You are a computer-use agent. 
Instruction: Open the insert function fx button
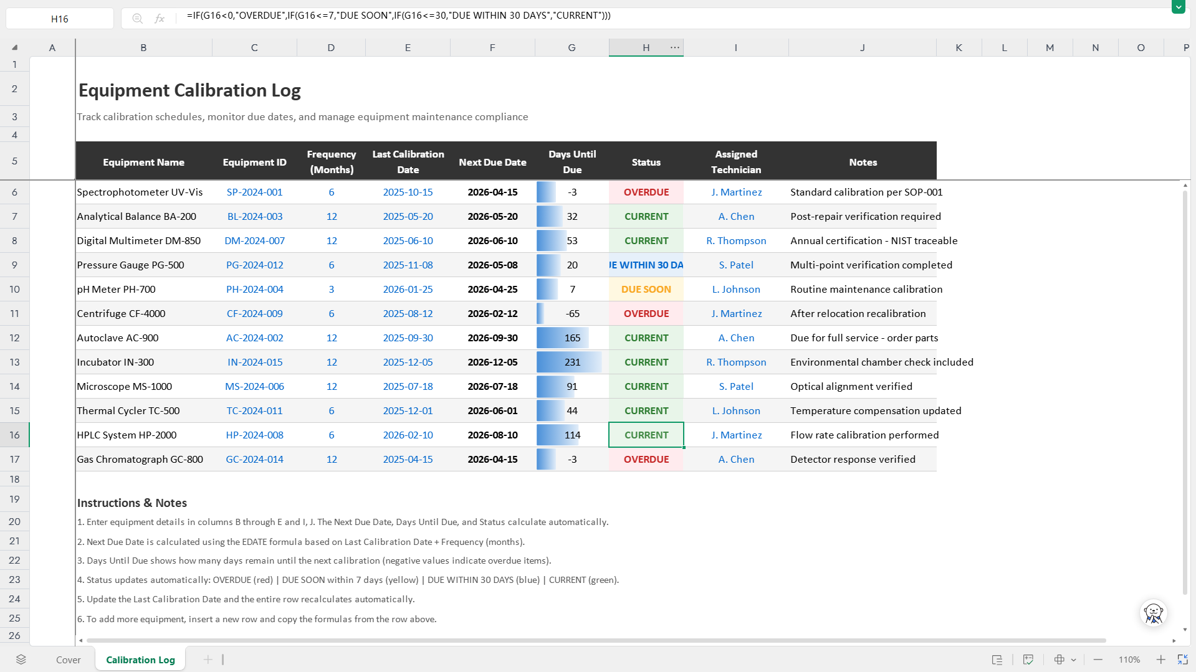pos(160,19)
